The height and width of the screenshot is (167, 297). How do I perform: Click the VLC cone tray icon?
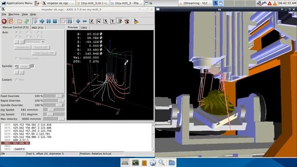pos(275,3)
